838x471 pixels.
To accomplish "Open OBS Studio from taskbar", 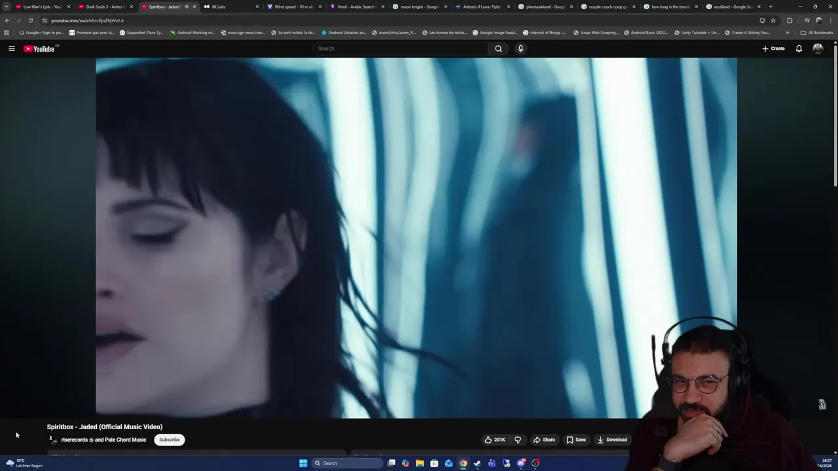I will click(x=536, y=463).
